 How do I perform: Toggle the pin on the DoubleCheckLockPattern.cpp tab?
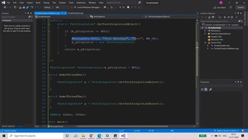62,13
